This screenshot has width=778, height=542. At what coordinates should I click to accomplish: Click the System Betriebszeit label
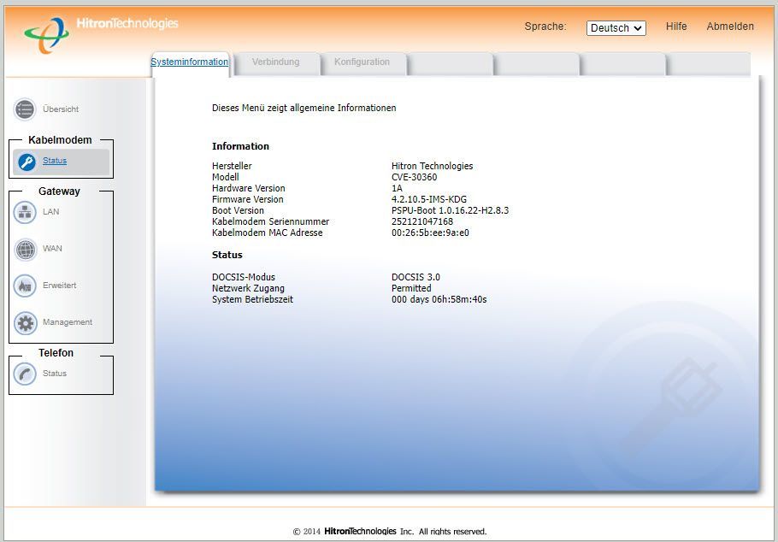click(x=252, y=300)
